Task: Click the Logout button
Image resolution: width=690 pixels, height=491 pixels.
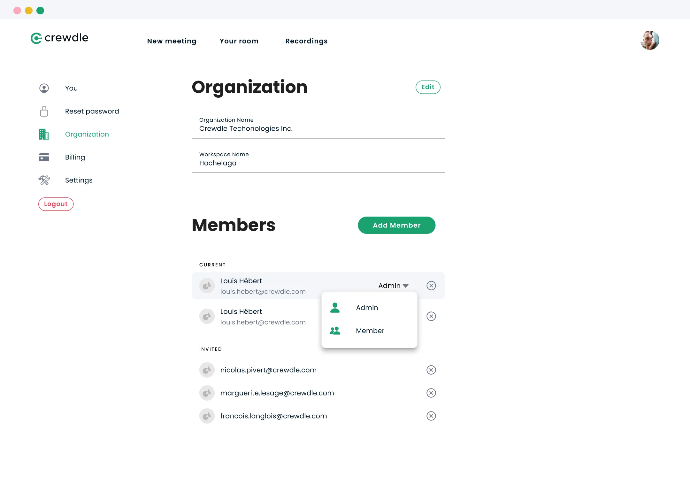Action: point(56,204)
